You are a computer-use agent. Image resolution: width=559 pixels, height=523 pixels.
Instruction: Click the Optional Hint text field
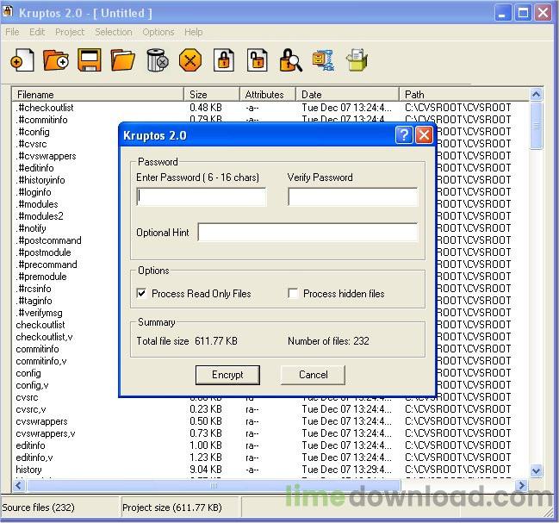[x=307, y=233]
